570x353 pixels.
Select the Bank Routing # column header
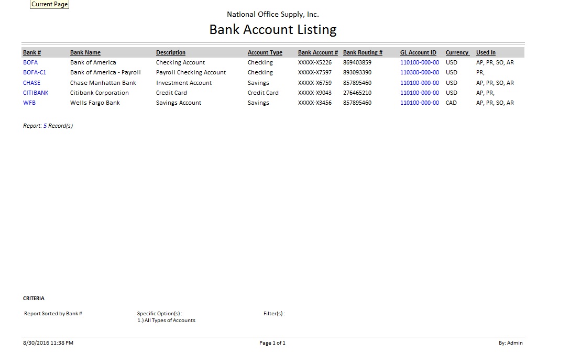pos(363,52)
